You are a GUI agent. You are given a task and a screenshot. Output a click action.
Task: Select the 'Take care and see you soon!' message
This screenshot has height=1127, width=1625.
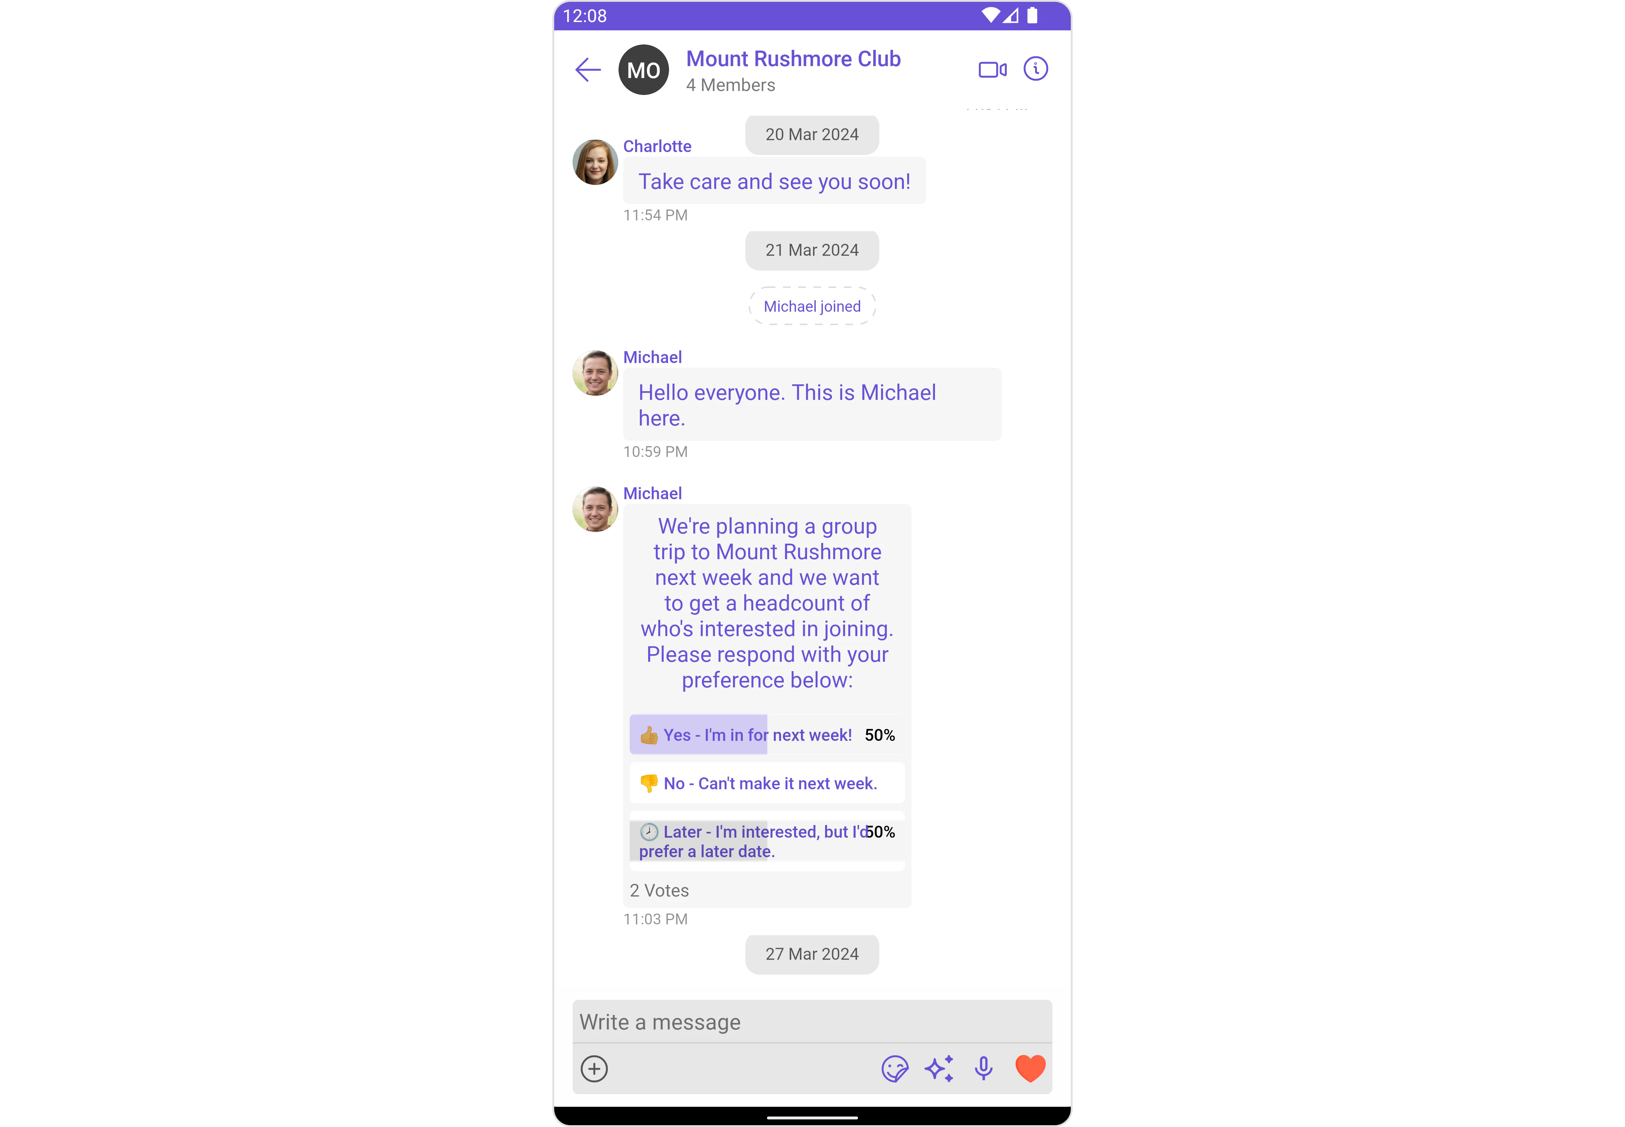tap(774, 181)
